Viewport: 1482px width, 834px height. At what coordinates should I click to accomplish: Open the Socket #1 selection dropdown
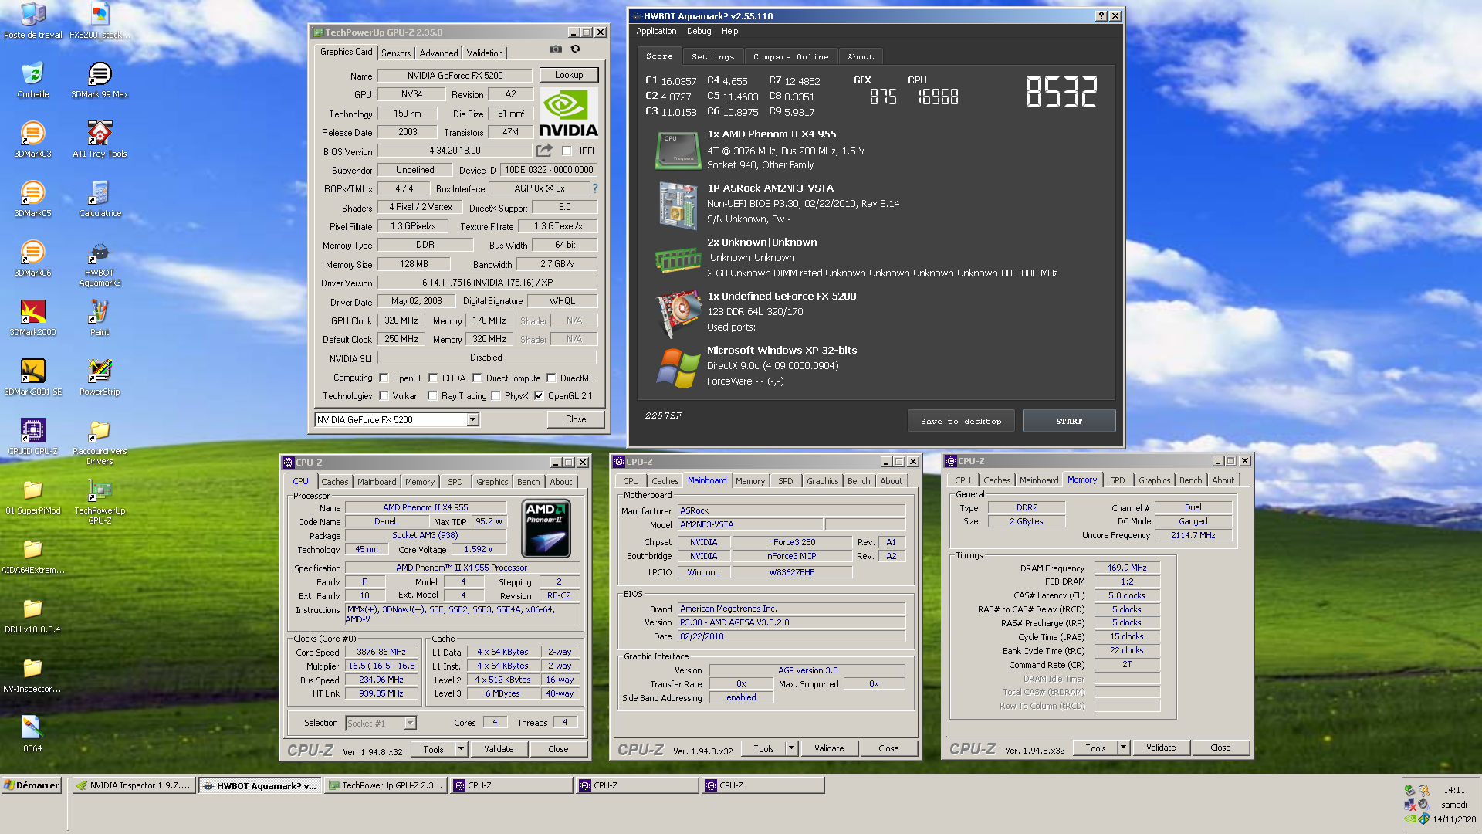pyautogui.click(x=410, y=724)
